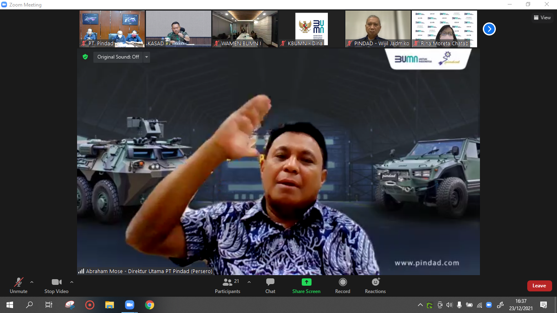Unmute the microphone
This screenshot has height=313, width=557.
(x=18, y=285)
